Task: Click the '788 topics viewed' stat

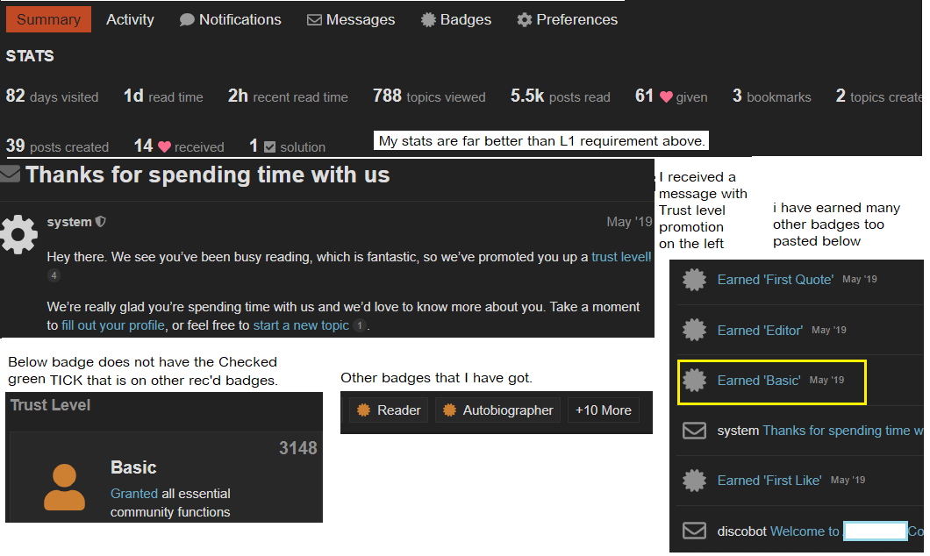Action: (x=429, y=96)
